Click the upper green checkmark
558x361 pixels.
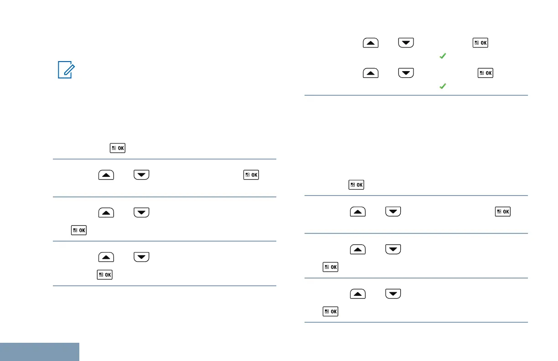[442, 56]
